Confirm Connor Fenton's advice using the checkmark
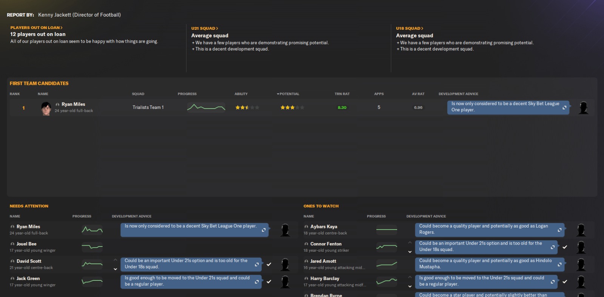The height and width of the screenshot is (297, 604). click(x=565, y=247)
